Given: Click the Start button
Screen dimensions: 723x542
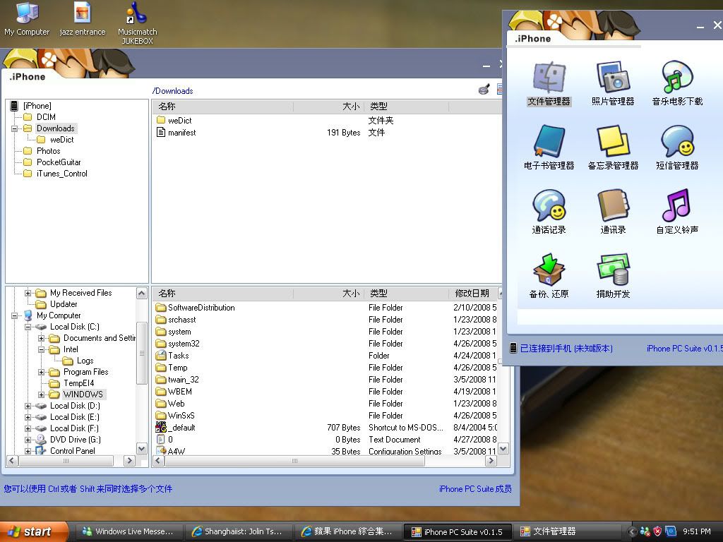Looking at the screenshot, I should coord(33,531).
